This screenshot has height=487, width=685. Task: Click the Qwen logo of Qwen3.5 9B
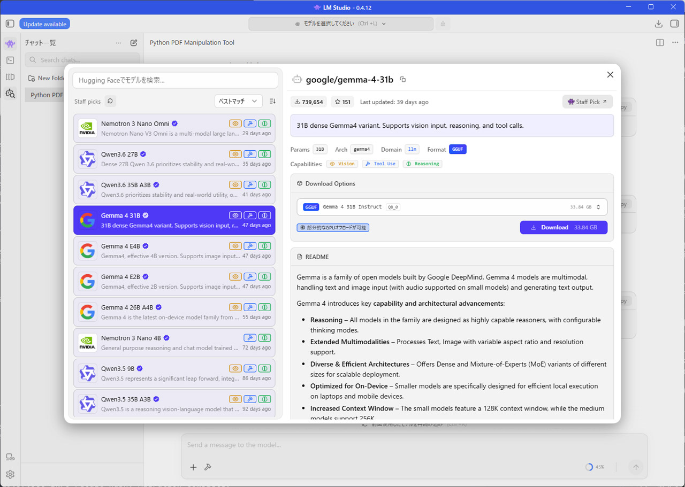click(x=87, y=373)
